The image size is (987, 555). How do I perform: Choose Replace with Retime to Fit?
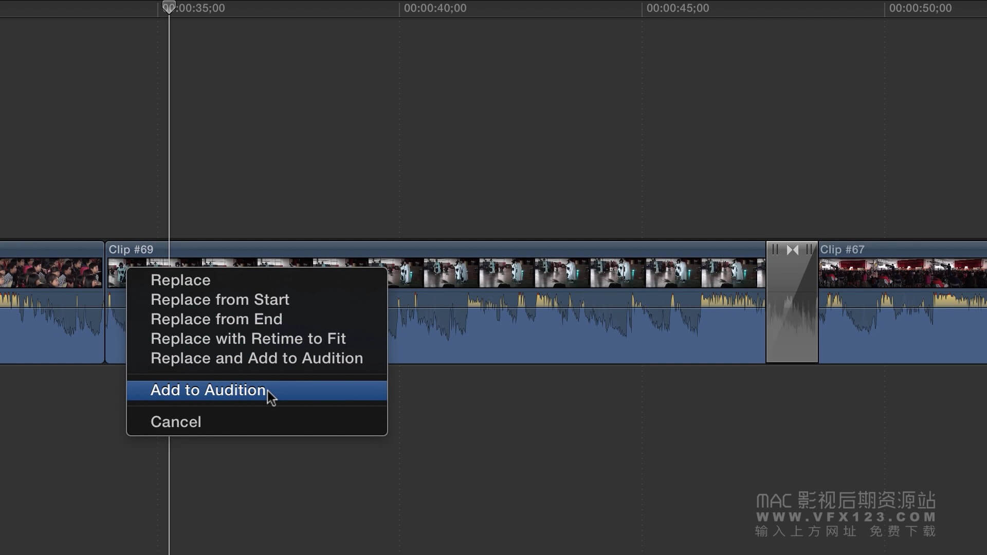pyautogui.click(x=257, y=339)
